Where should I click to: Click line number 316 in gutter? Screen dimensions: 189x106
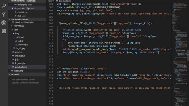[x=51, y=52]
